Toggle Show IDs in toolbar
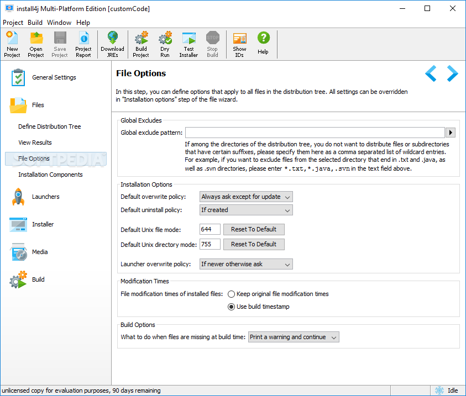 239,44
